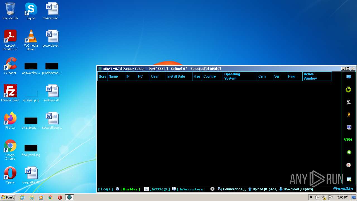
Task: Click the info icon beside Information
Action: click(x=174, y=189)
